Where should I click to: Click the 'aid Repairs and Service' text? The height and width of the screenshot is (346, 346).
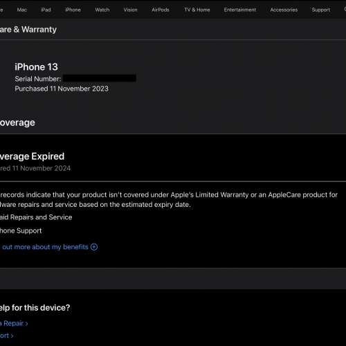pos(36,217)
